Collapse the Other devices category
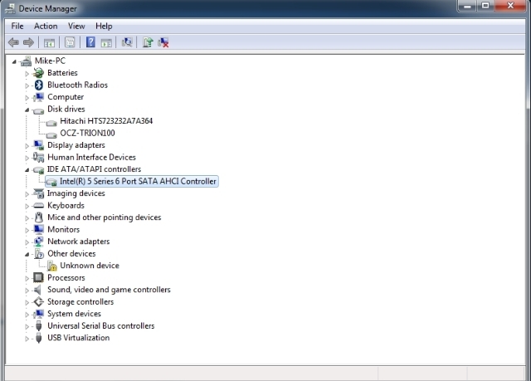This screenshot has height=381, width=531. point(27,254)
